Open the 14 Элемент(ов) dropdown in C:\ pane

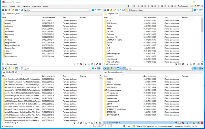point(18,64)
